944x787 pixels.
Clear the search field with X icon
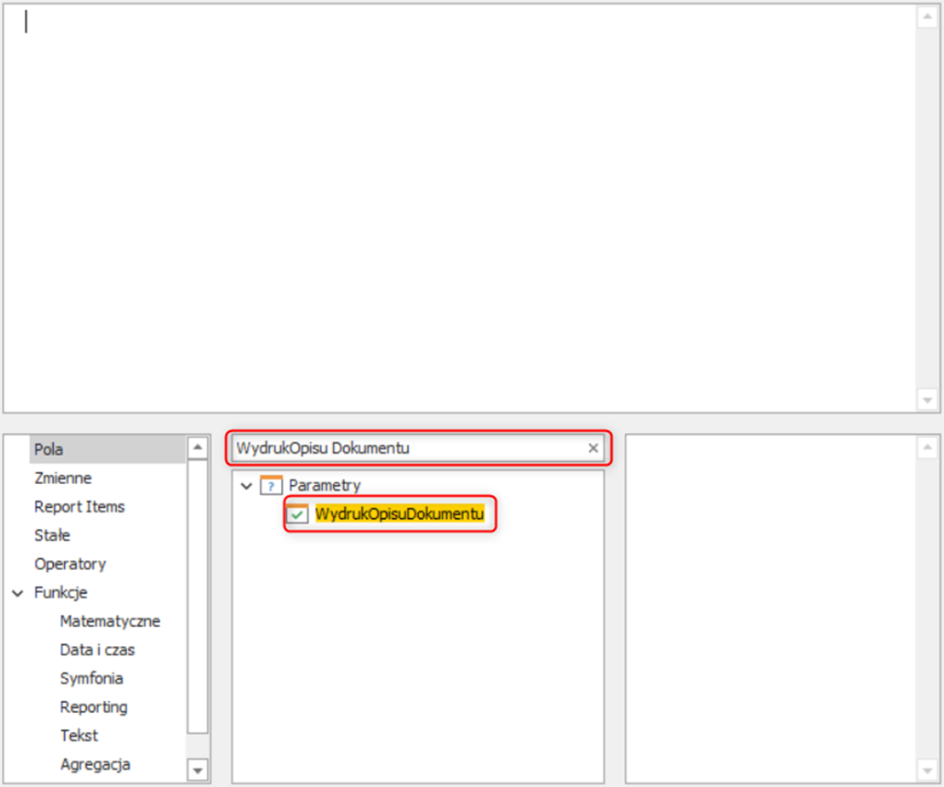point(593,448)
